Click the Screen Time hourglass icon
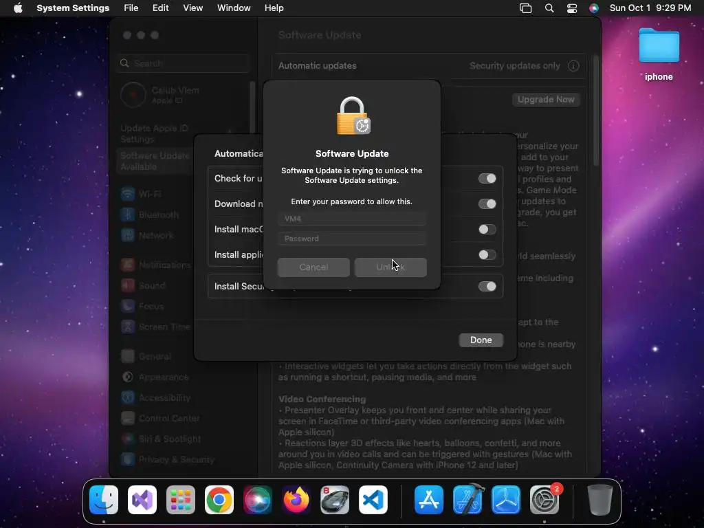This screenshot has height=528, width=704. coord(128,327)
